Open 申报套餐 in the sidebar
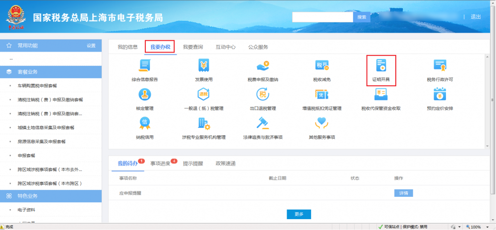 pyautogui.click(x=26, y=156)
